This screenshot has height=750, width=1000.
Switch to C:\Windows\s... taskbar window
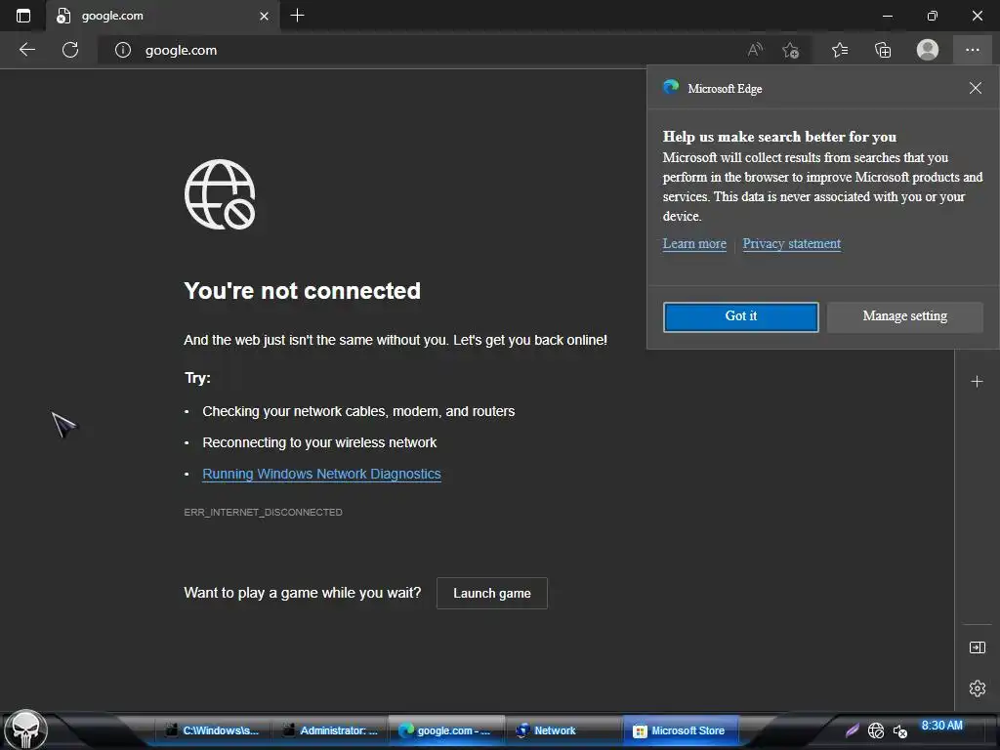[212, 730]
